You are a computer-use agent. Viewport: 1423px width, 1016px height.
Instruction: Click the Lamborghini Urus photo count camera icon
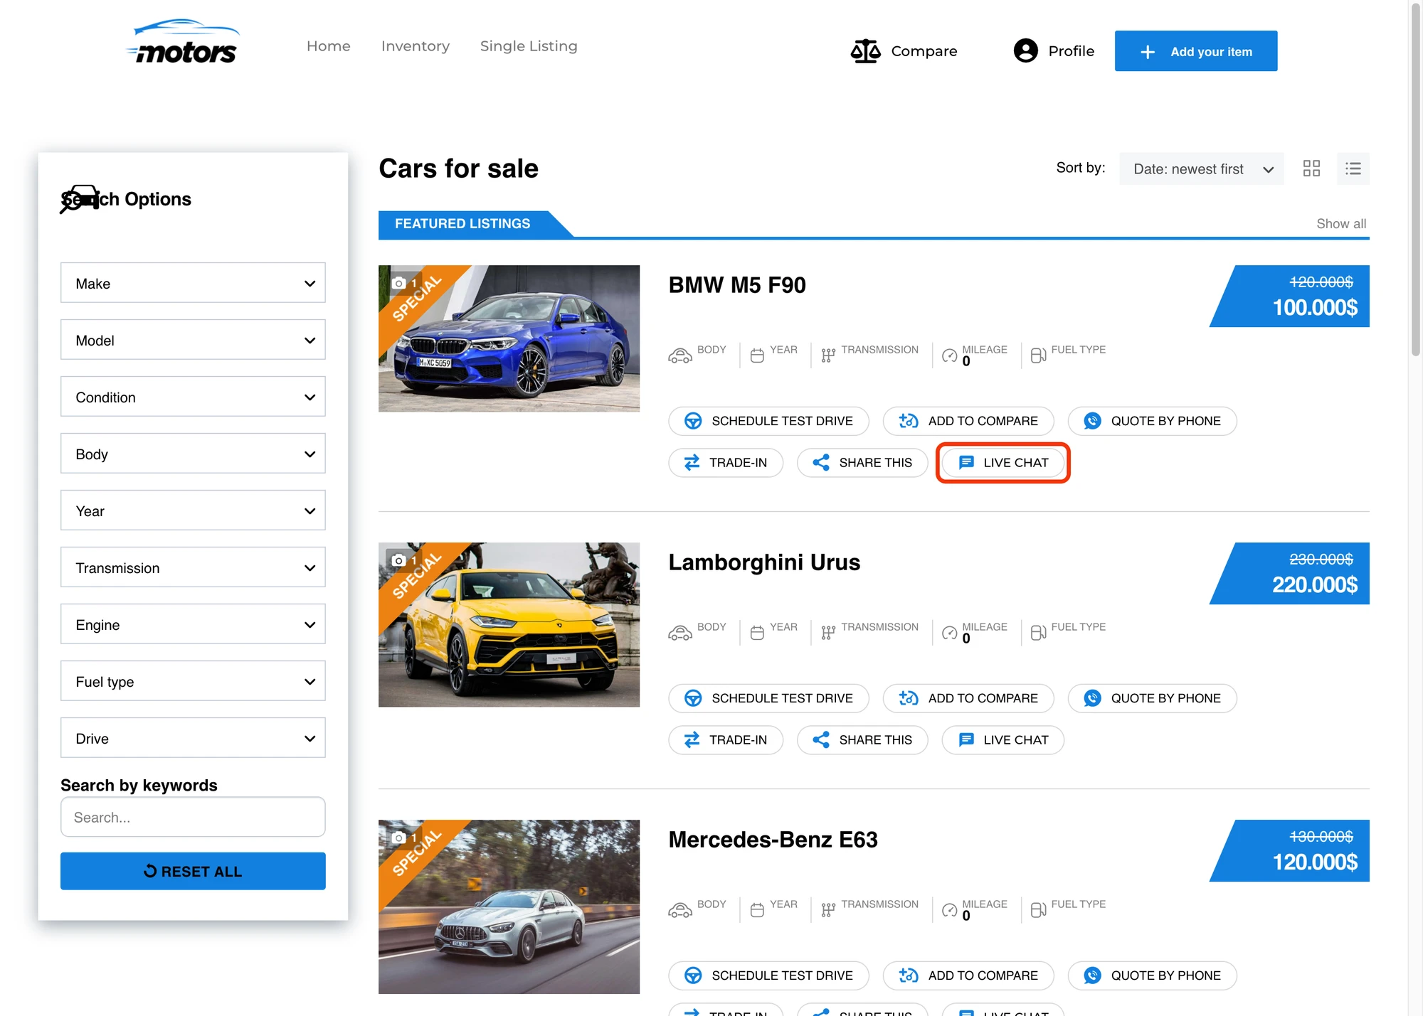tap(399, 560)
